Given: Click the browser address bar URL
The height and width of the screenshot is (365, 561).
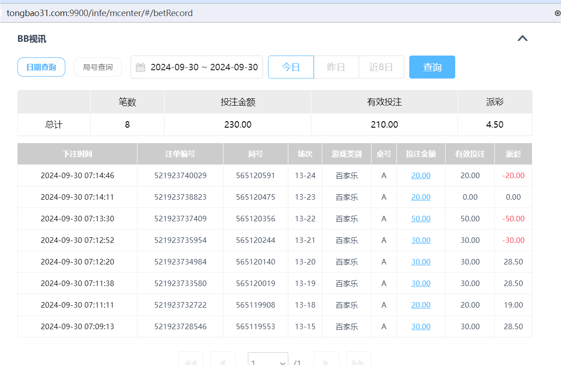Looking at the screenshot, I should pos(98,13).
